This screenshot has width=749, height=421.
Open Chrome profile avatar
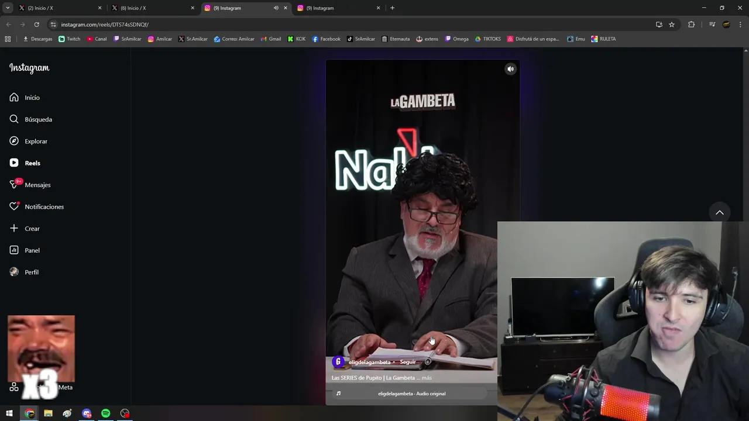point(726,25)
